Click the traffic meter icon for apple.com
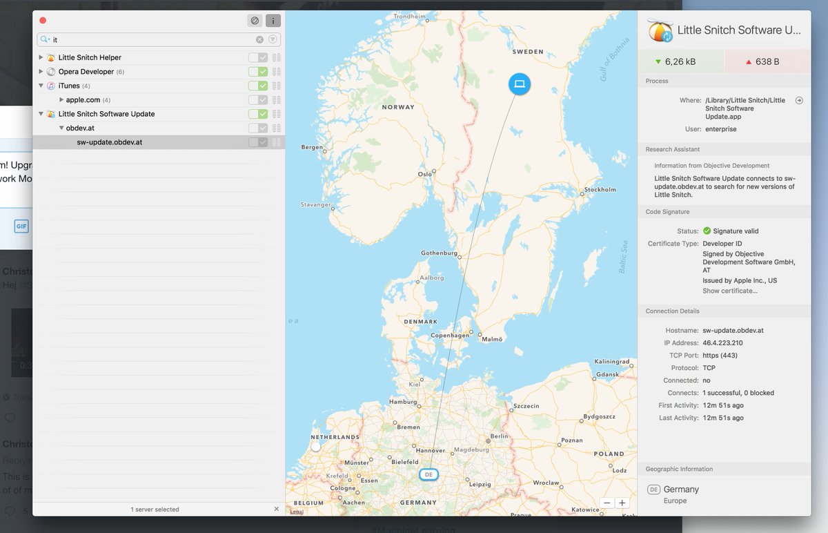The image size is (828, 533). 277,100
